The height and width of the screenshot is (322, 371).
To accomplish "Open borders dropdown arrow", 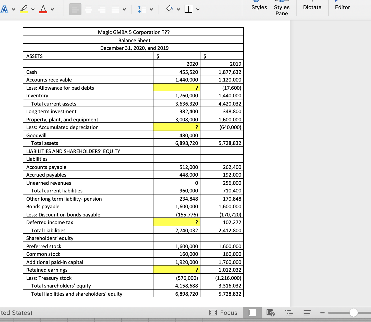I will coord(198,10).
